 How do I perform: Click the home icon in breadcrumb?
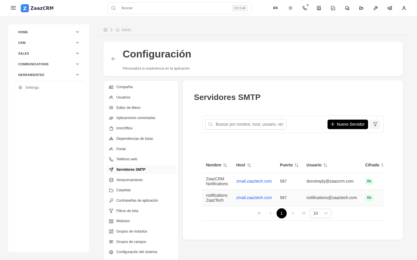coord(105,30)
